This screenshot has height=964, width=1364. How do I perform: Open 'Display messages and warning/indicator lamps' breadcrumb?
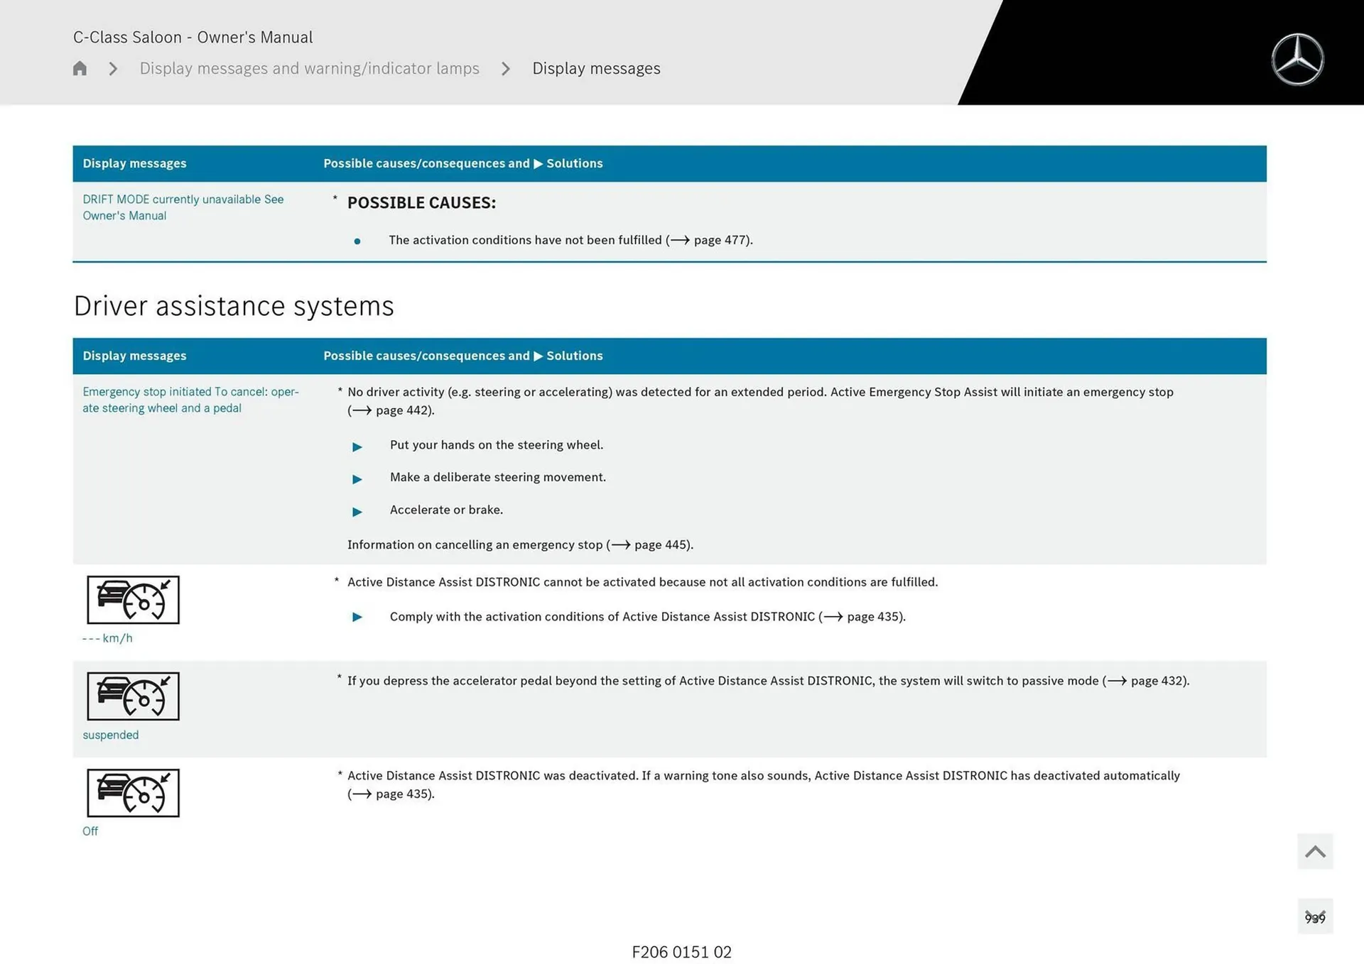[309, 68]
